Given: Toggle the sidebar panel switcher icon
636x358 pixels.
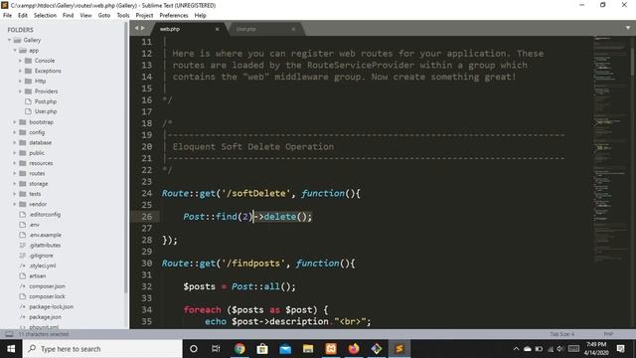Looking at the screenshot, I should [x=9, y=334].
